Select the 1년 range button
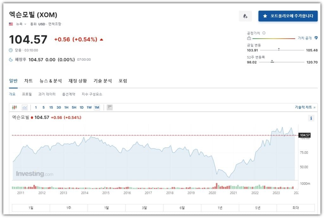 point(220,208)
